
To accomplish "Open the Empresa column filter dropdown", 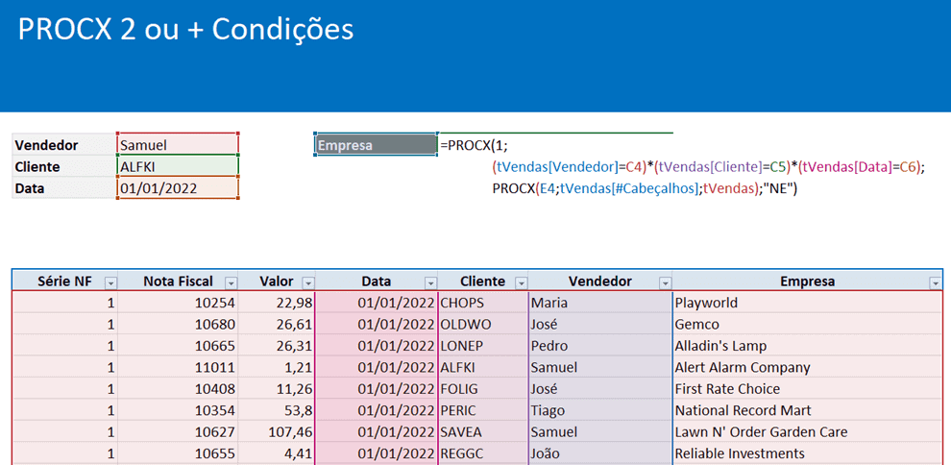I will click(935, 282).
